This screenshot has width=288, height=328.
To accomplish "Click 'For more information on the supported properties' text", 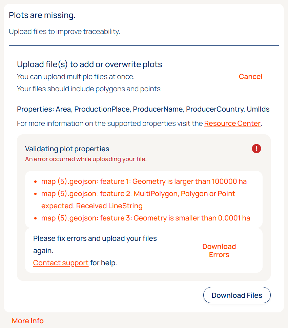I will pos(110,123).
